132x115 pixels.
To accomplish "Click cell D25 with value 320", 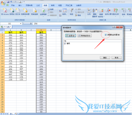I will (41, 95).
